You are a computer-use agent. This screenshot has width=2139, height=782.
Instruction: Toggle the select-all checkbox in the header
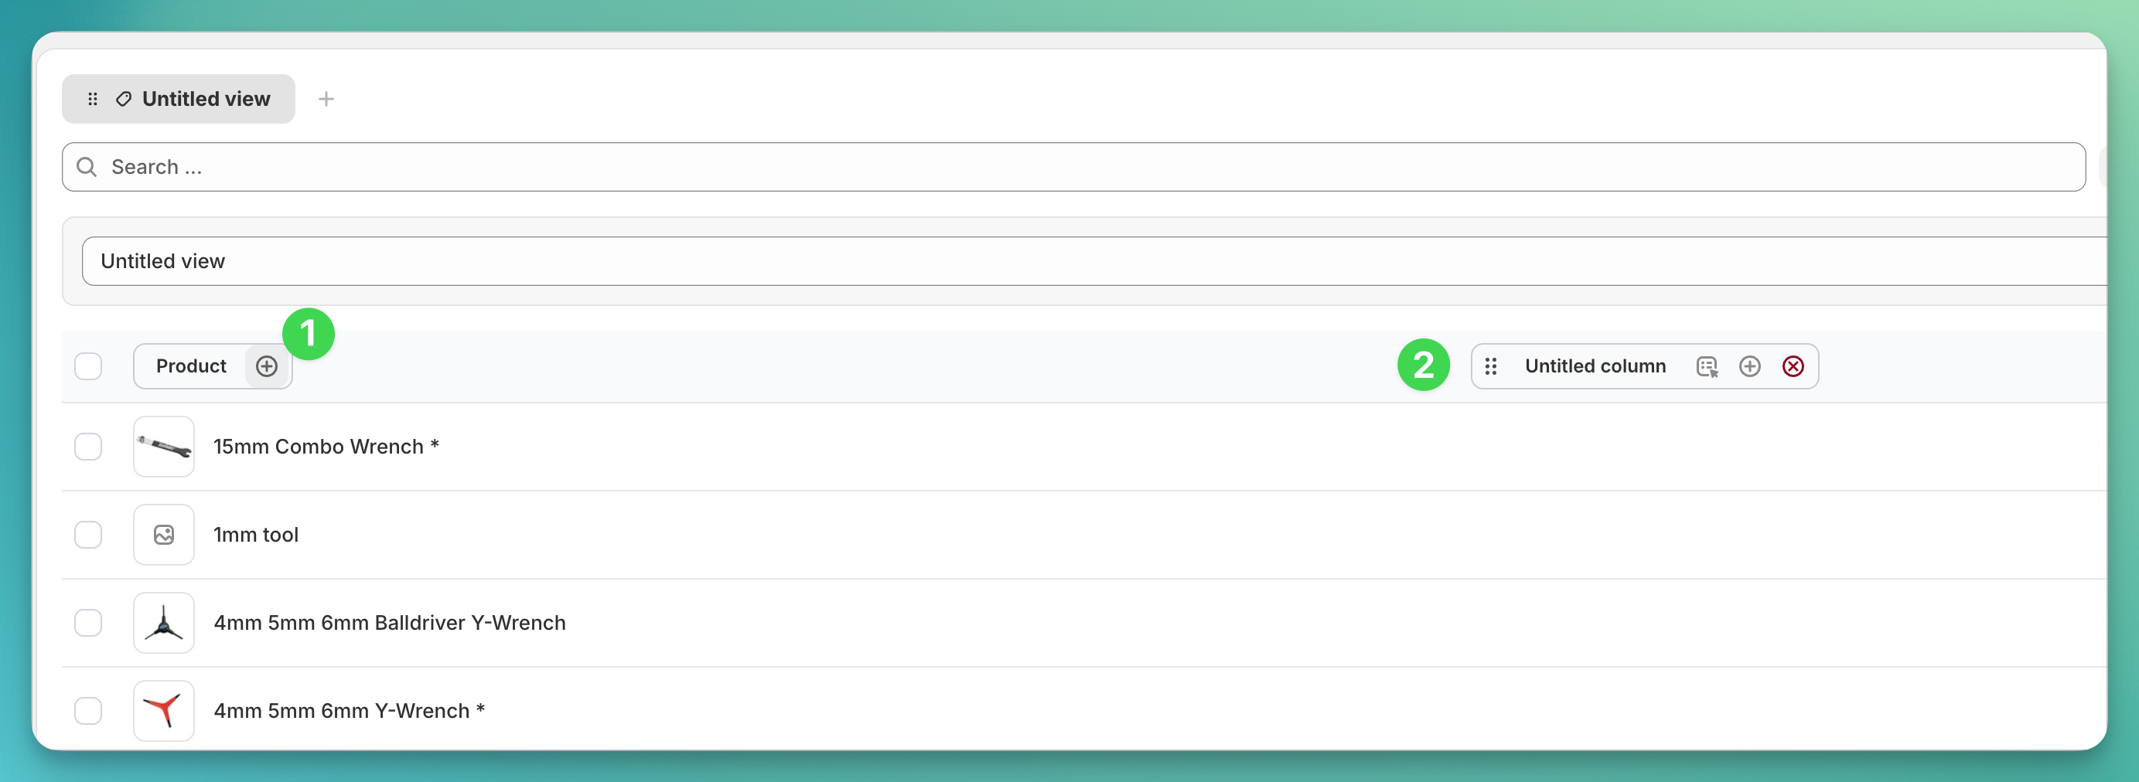(88, 366)
